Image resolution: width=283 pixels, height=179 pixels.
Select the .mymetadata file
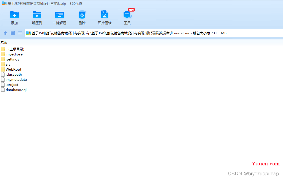14,79
